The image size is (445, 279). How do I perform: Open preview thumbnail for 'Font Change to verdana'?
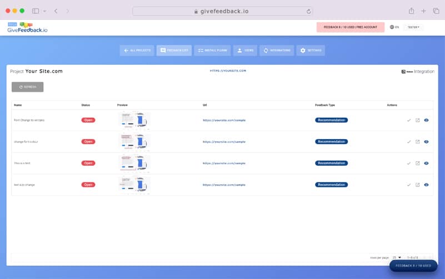(134, 120)
